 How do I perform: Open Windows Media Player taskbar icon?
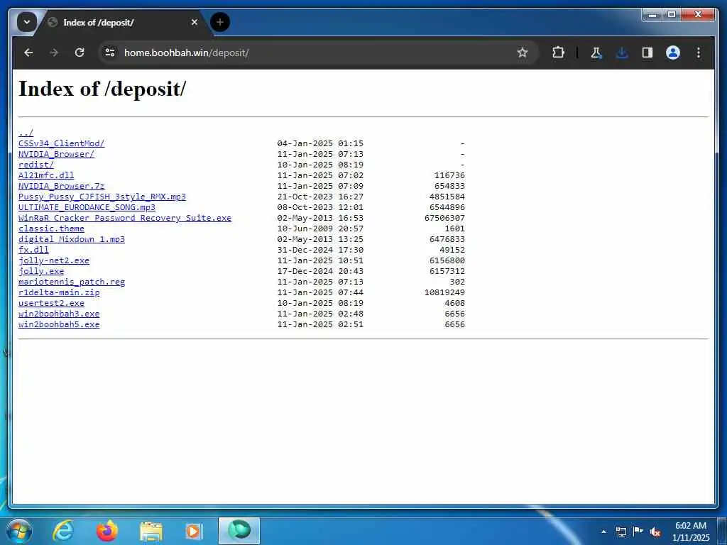(x=193, y=532)
